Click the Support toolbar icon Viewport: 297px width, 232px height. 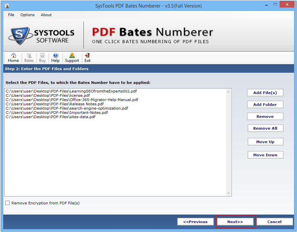click(72, 58)
